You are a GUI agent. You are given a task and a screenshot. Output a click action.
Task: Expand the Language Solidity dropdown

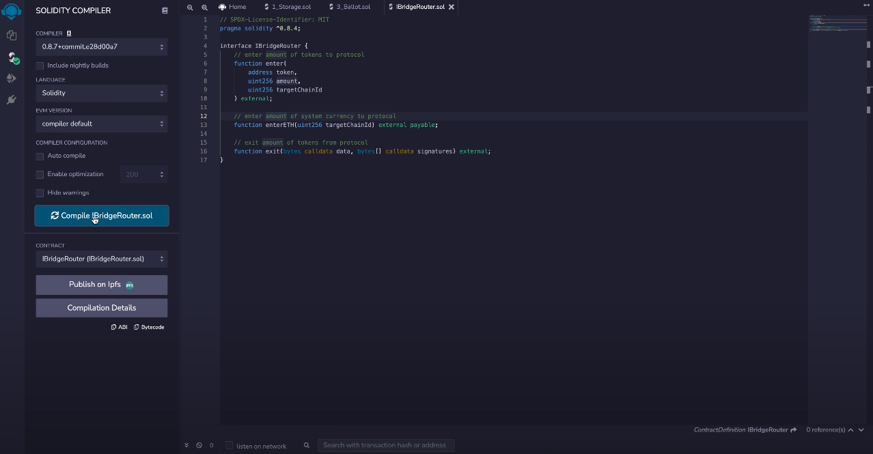pos(102,93)
